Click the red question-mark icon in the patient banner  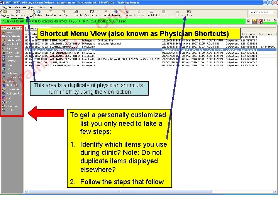click(261, 21)
